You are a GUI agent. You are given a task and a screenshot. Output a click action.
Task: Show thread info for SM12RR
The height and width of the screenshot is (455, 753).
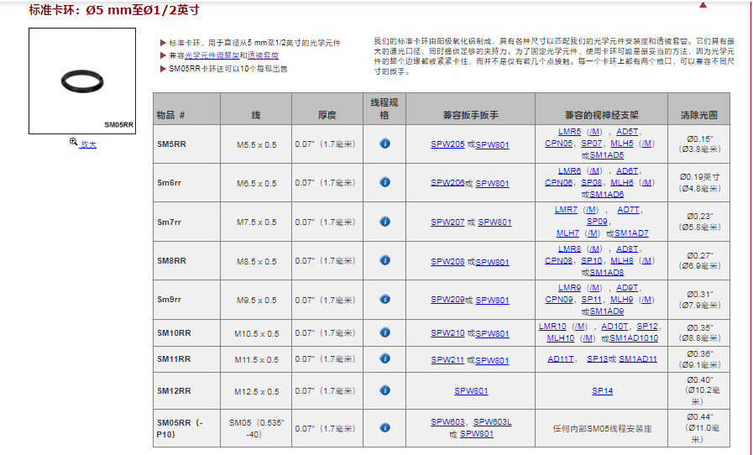384,390
